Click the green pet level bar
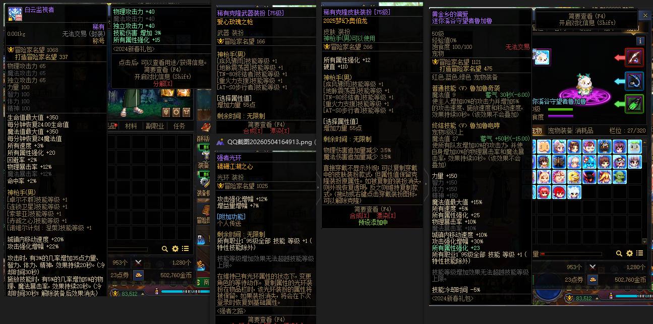This screenshot has width=653, height=324. [560, 109]
